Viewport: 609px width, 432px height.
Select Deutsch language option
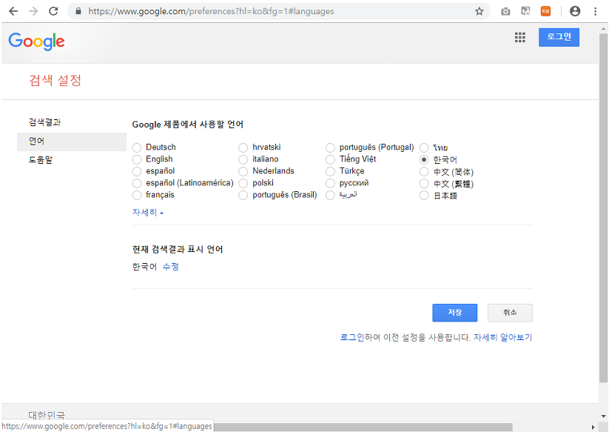[x=137, y=147]
